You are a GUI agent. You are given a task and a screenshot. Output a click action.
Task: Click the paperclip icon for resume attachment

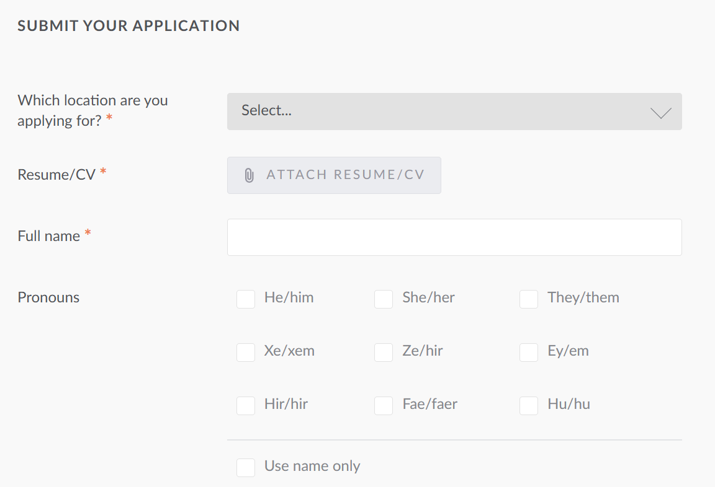point(249,175)
